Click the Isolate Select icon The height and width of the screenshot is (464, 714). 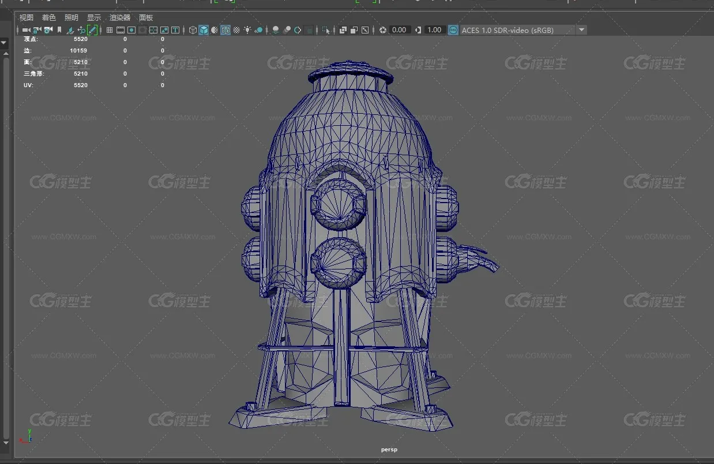tap(326, 30)
